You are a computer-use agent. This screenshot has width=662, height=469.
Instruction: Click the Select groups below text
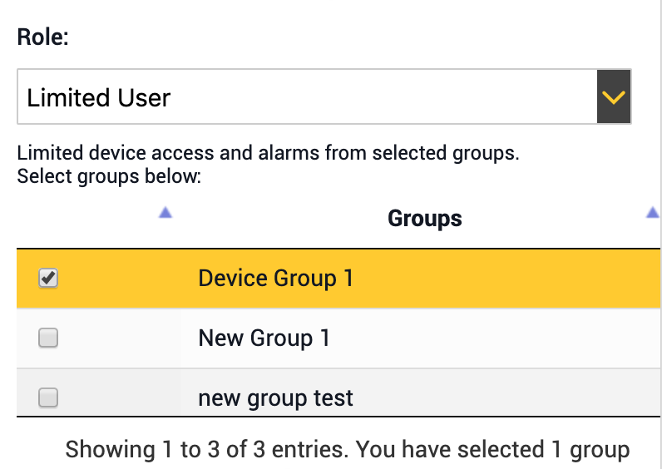[x=109, y=176]
